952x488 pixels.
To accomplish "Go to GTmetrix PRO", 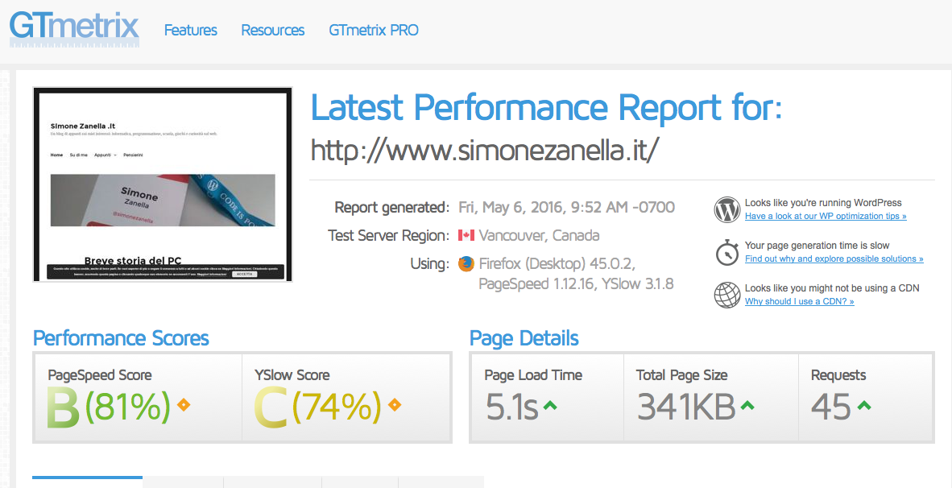I will pos(374,30).
